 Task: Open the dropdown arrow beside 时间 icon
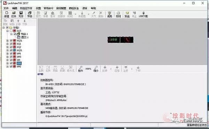(x=76, y=14)
